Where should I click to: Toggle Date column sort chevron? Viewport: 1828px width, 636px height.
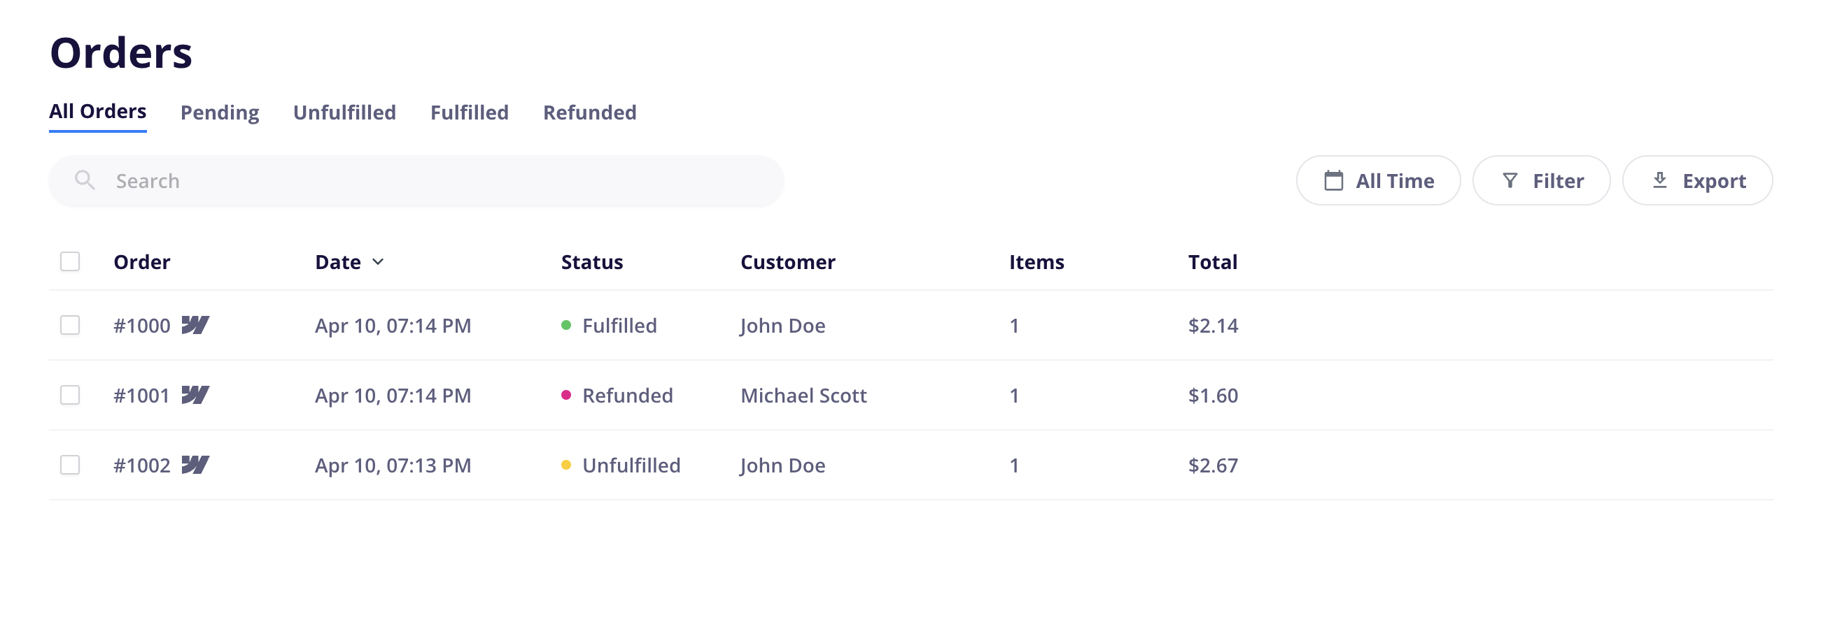378,261
